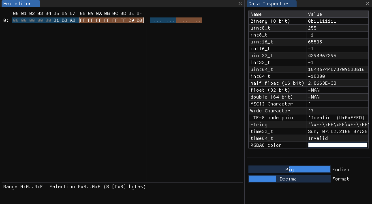This screenshot has height=204, width=372.
Task: Click the orange ASCII column selection
Action: pyautogui.click(x=188, y=20)
